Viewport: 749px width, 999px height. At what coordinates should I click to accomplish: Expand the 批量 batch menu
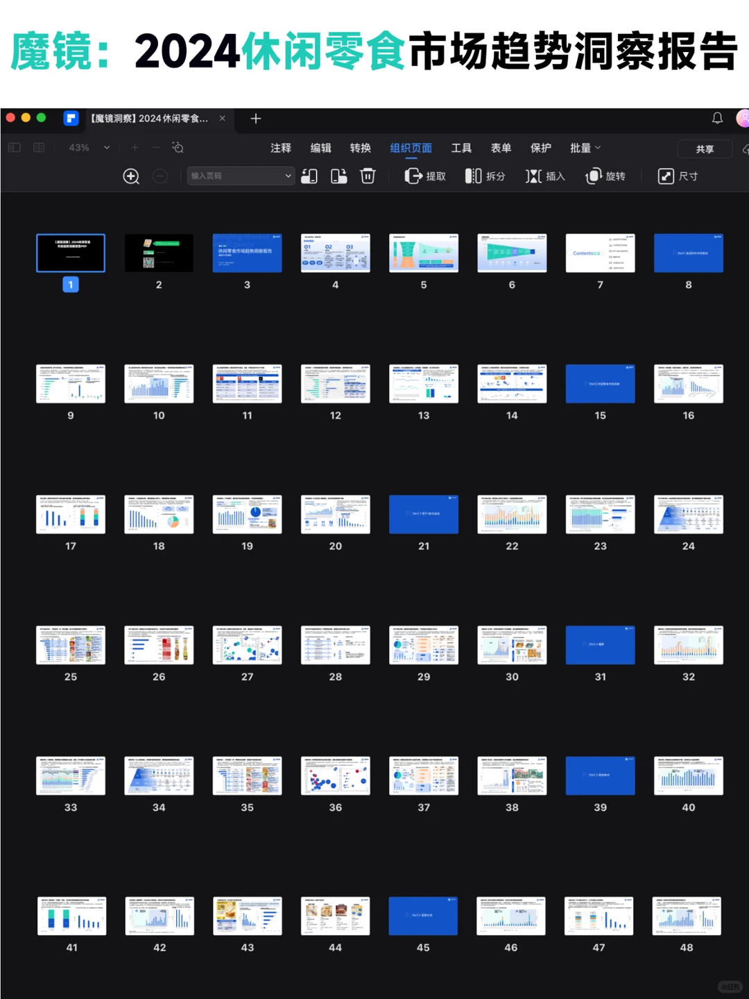(x=585, y=148)
